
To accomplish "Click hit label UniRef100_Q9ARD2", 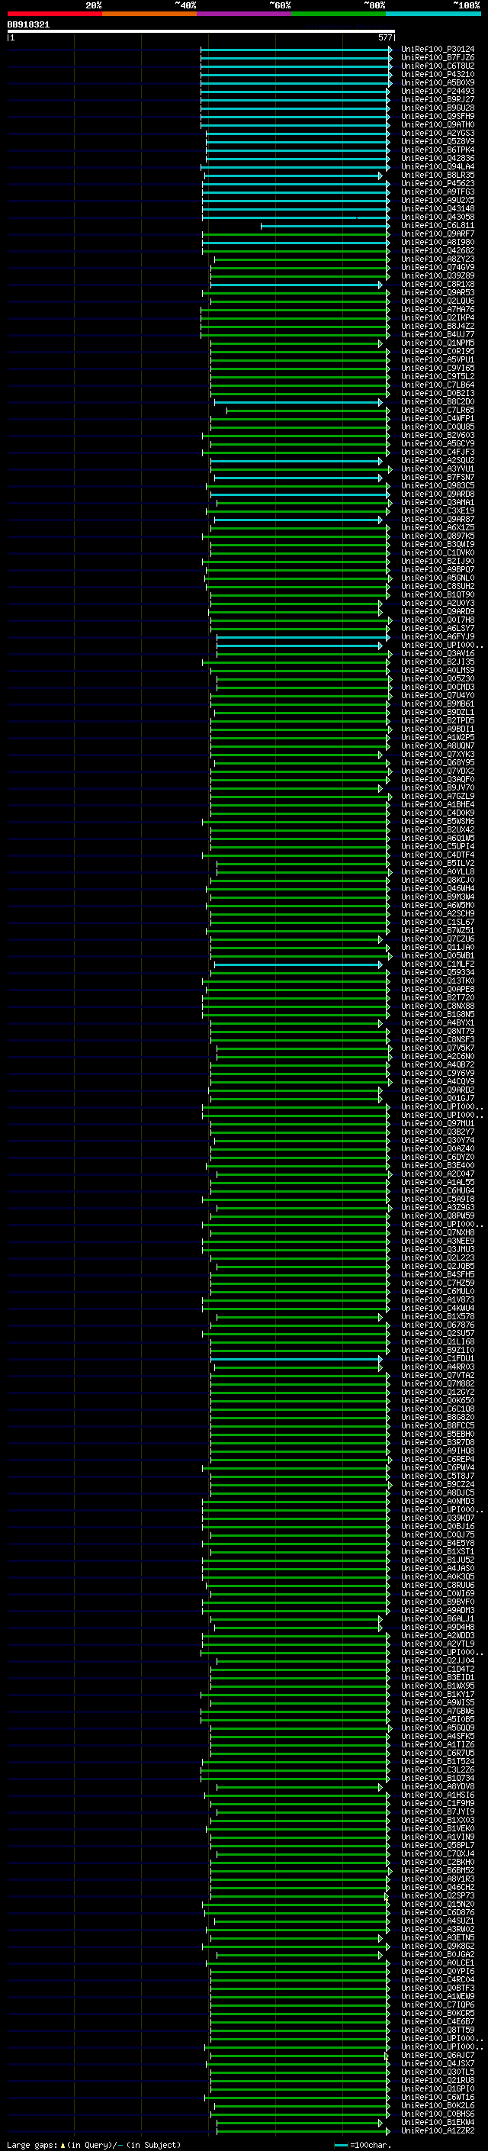I will (x=438, y=1090).
